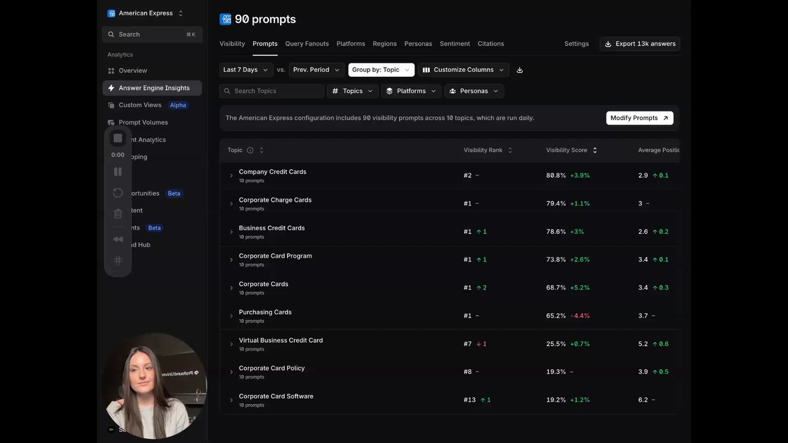Click the 0:00 recording timer
This screenshot has width=788, height=443.
tap(118, 155)
